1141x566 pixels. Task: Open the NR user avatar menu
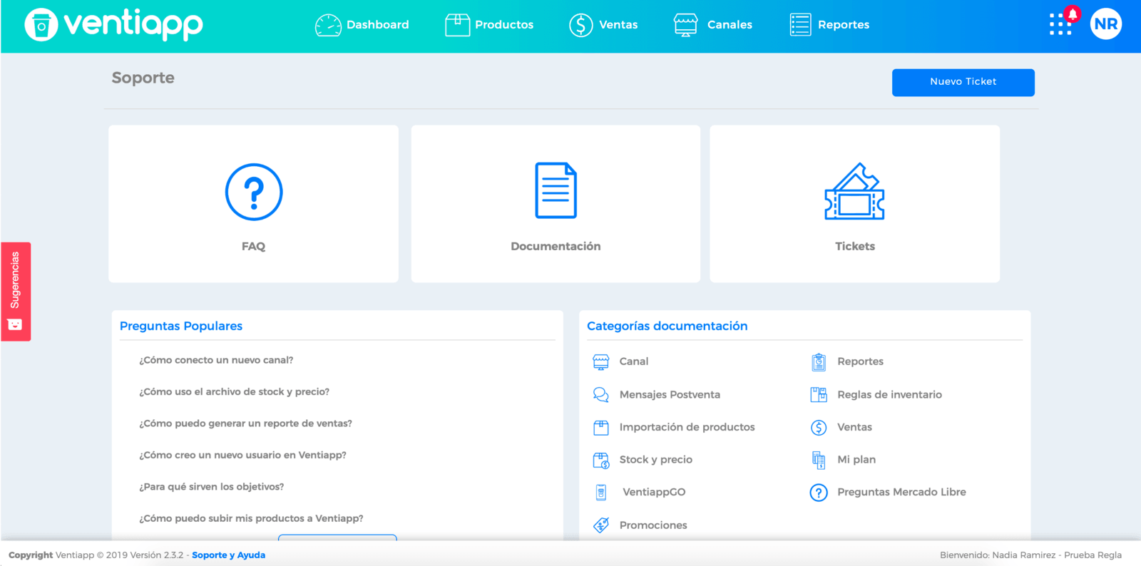[1106, 24]
